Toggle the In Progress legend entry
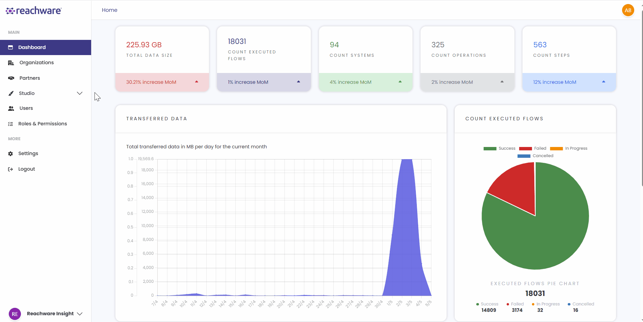Image resolution: width=643 pixels, height=322 pixels. 568,148
